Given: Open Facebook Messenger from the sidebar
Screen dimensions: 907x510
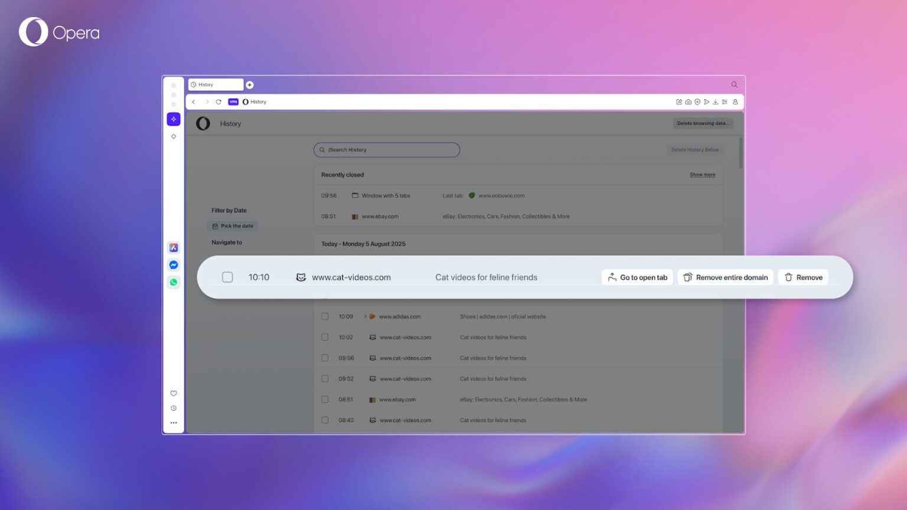Looking at the screenshot, I should pos(173,264).
